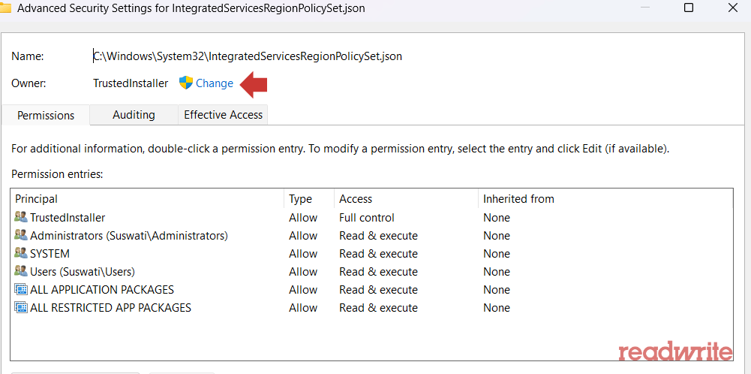Sort by the Access column header
Screen dimensions: 751x374
406,199
